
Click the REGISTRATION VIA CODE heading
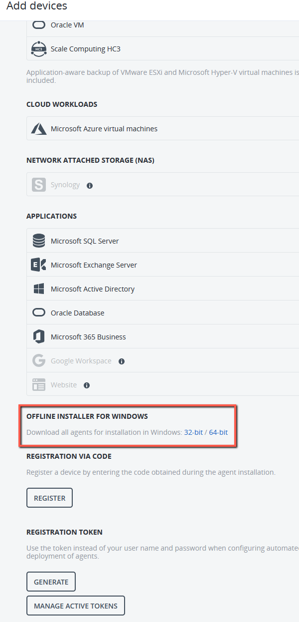click(x=69, y=456)
